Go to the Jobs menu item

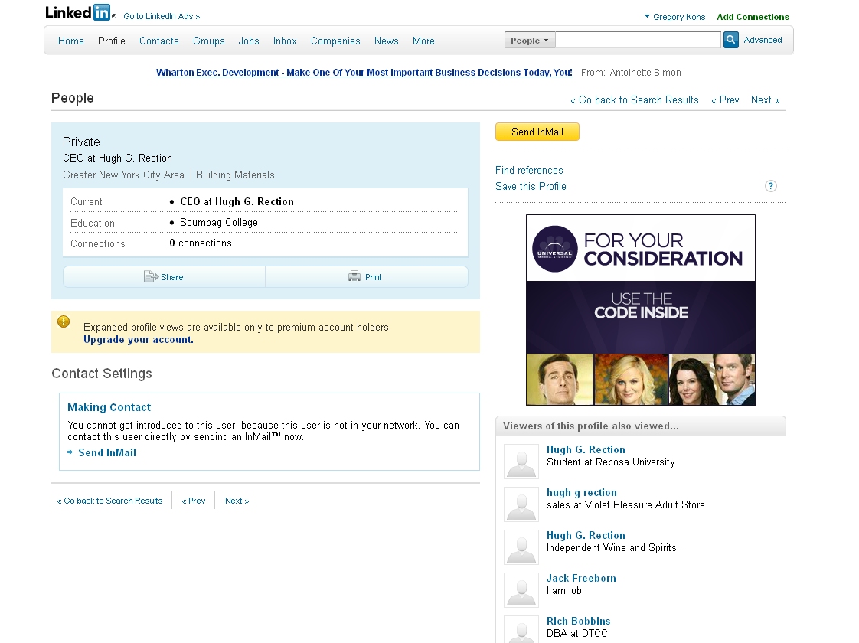click(x=249, y=41)
